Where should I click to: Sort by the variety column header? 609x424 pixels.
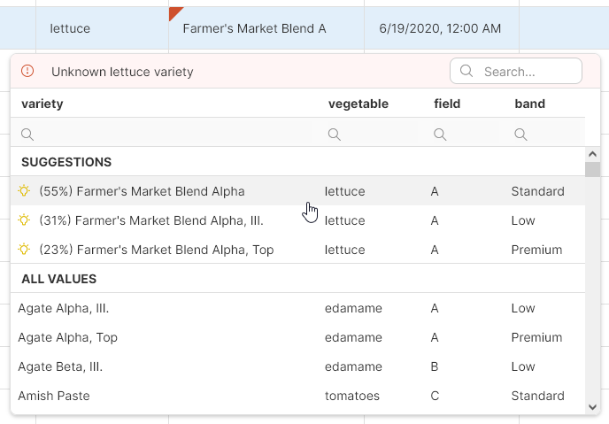click(x=42, y=104)
